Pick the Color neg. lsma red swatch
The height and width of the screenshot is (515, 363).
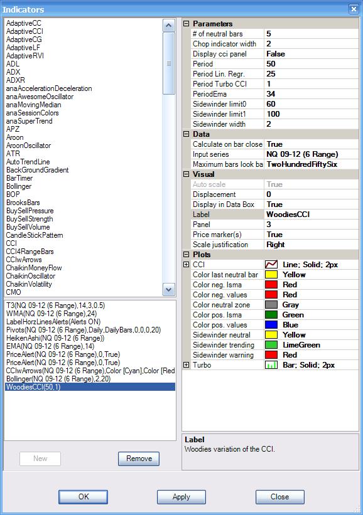271,284
